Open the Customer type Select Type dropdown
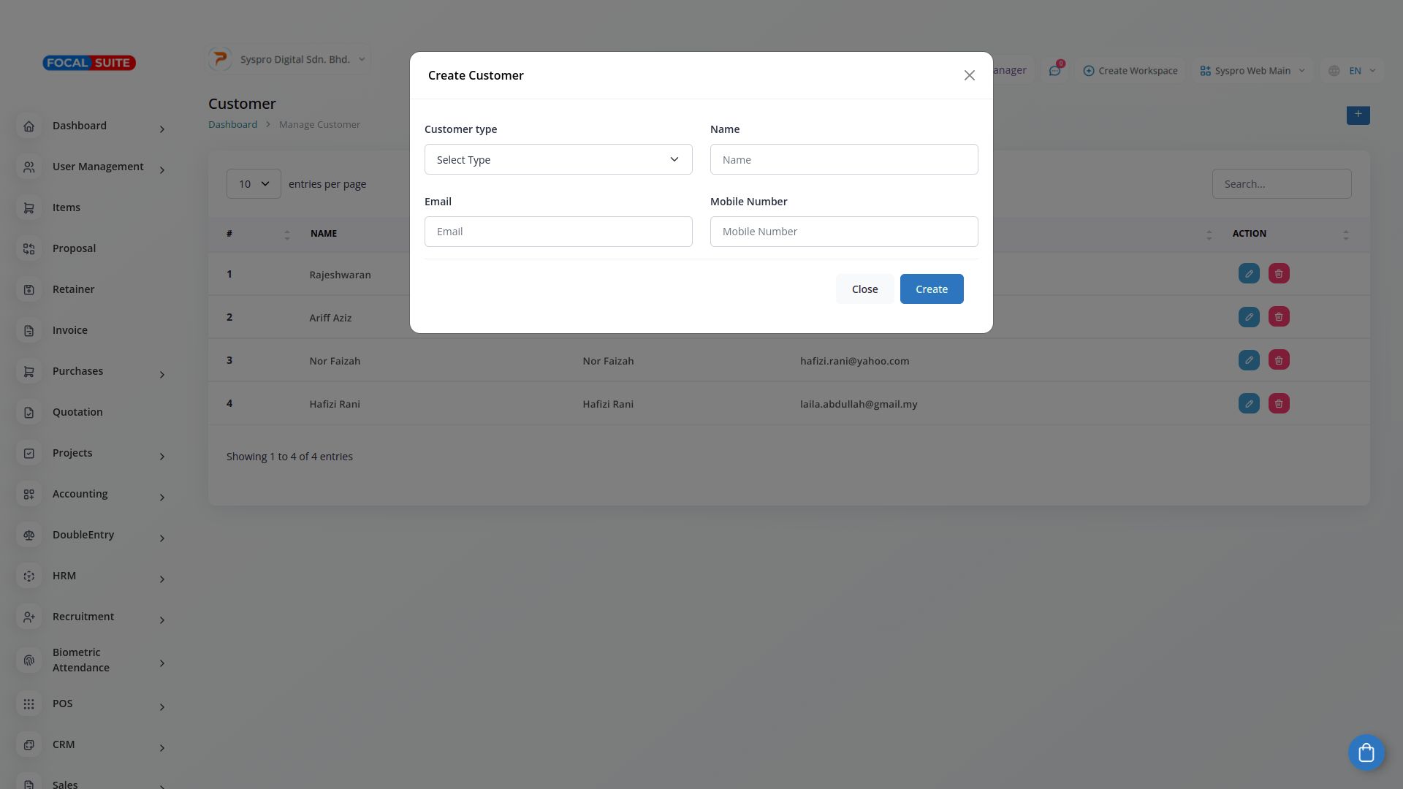The height and width of the screenshot is (789, 1403). 558,160
